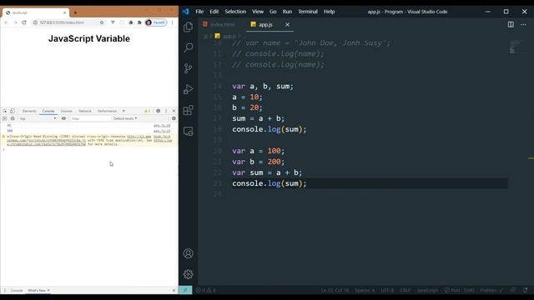
Task: Change language mode JavaScript in status bar
Action: [x=427, y=290]
